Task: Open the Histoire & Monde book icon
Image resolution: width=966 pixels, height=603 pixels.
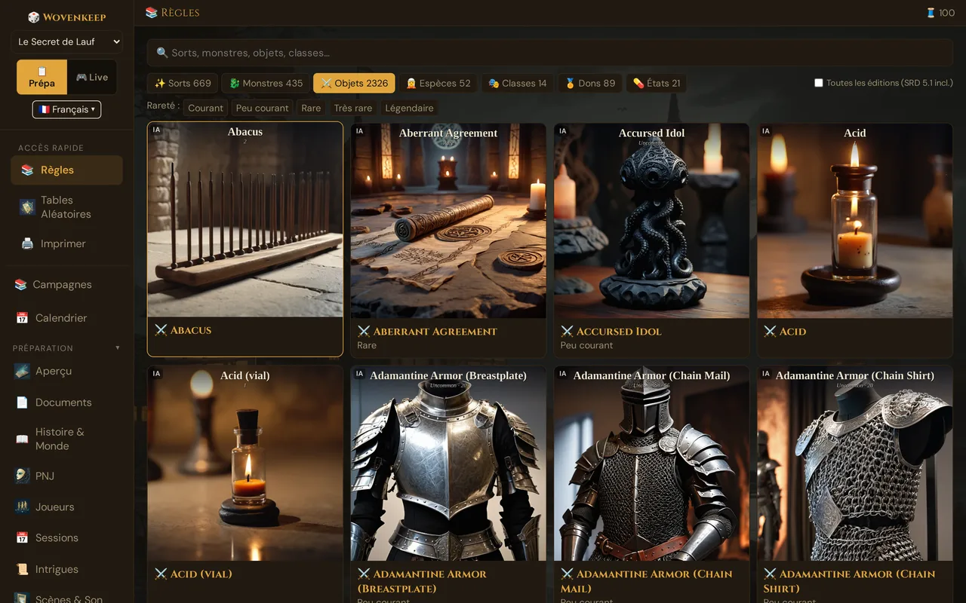Action: [x=23, y=439]
